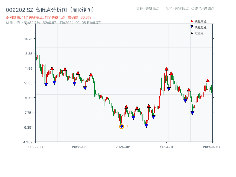Click the rightmost red key-high triangle marker
Viewport: 236px width, 177px height.
[x=208, y=80]
